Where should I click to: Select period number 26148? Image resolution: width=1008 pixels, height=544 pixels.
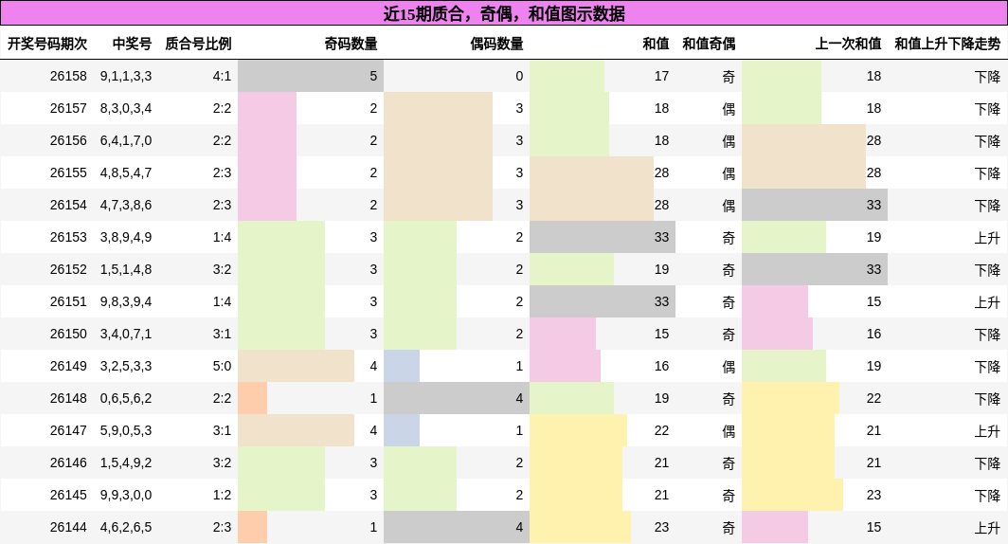tap(68, 398)
